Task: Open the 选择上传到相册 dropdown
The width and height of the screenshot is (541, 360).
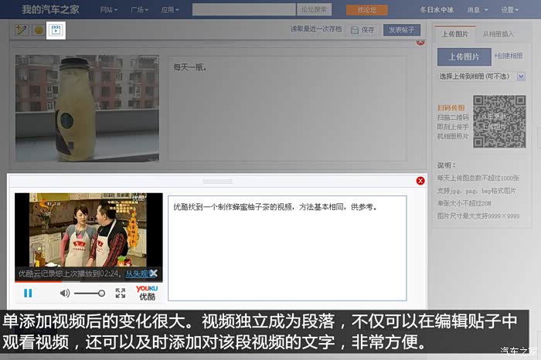Action: pyautogui.click(x=481, y=76)
